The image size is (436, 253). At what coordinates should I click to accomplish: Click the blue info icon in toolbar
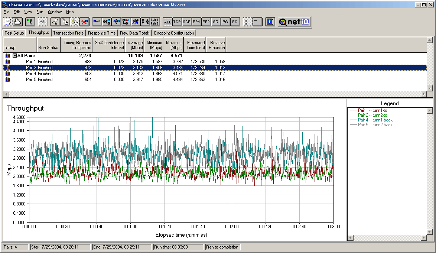point(270,22)
